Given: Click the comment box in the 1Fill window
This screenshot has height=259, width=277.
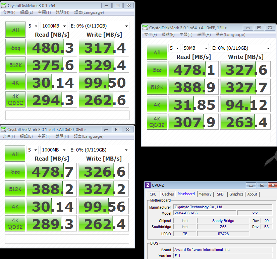Looking at the screenshot, I should coord(209,137).
